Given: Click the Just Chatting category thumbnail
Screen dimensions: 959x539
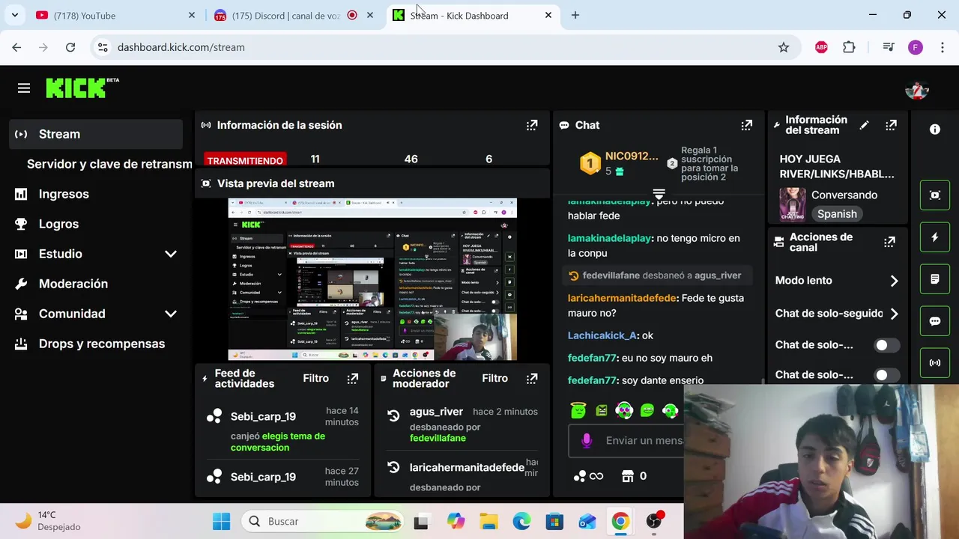Looking at the screenshot, I should [x=792, y=204].
